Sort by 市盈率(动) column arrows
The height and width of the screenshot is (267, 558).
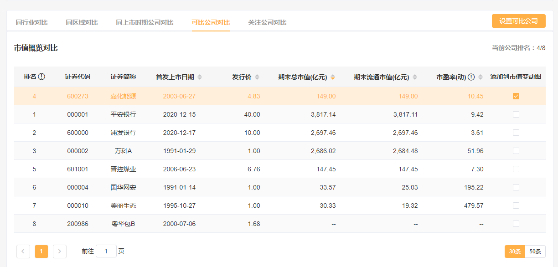pos(480,77)
